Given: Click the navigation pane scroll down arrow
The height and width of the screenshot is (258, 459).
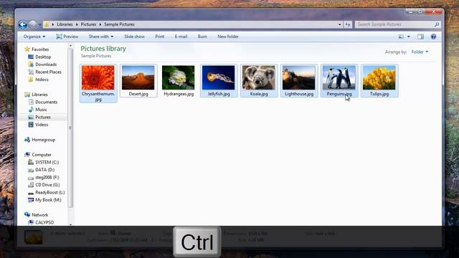Looking at the screenshot, I should click(x=70, y=224).
